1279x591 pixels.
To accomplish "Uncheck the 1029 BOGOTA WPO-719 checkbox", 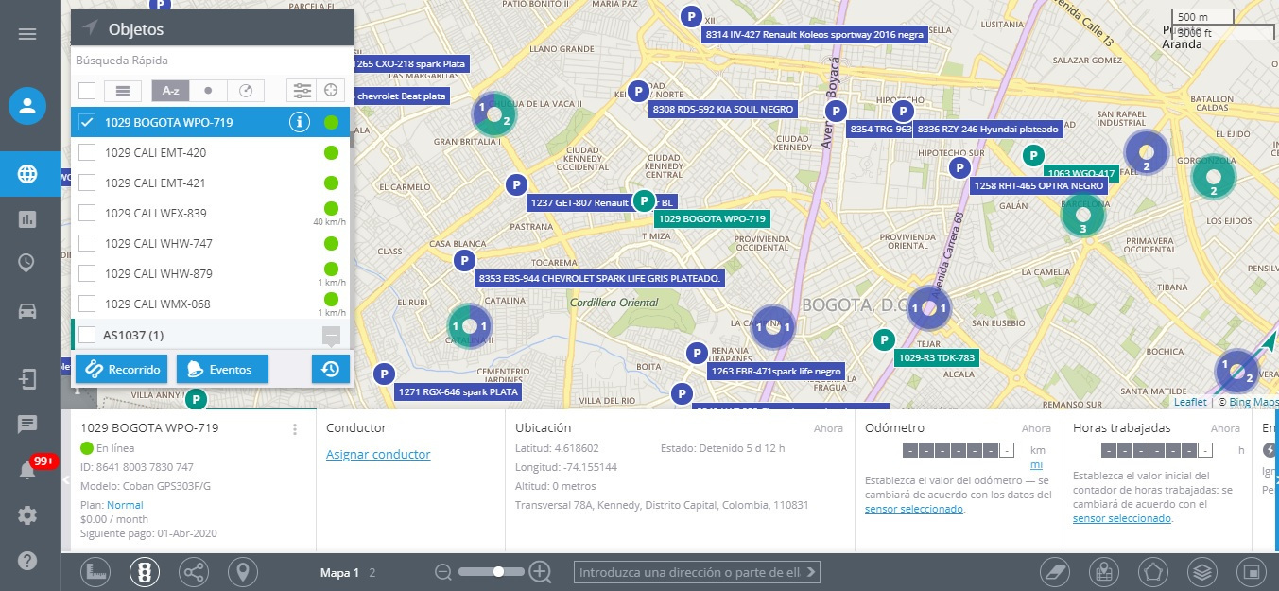I will (87, 122).
